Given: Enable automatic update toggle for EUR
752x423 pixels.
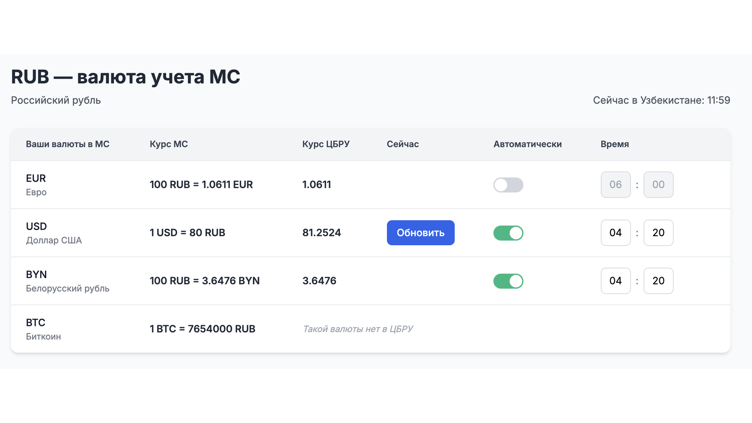Looking at the screenshot, I should 508,185.
